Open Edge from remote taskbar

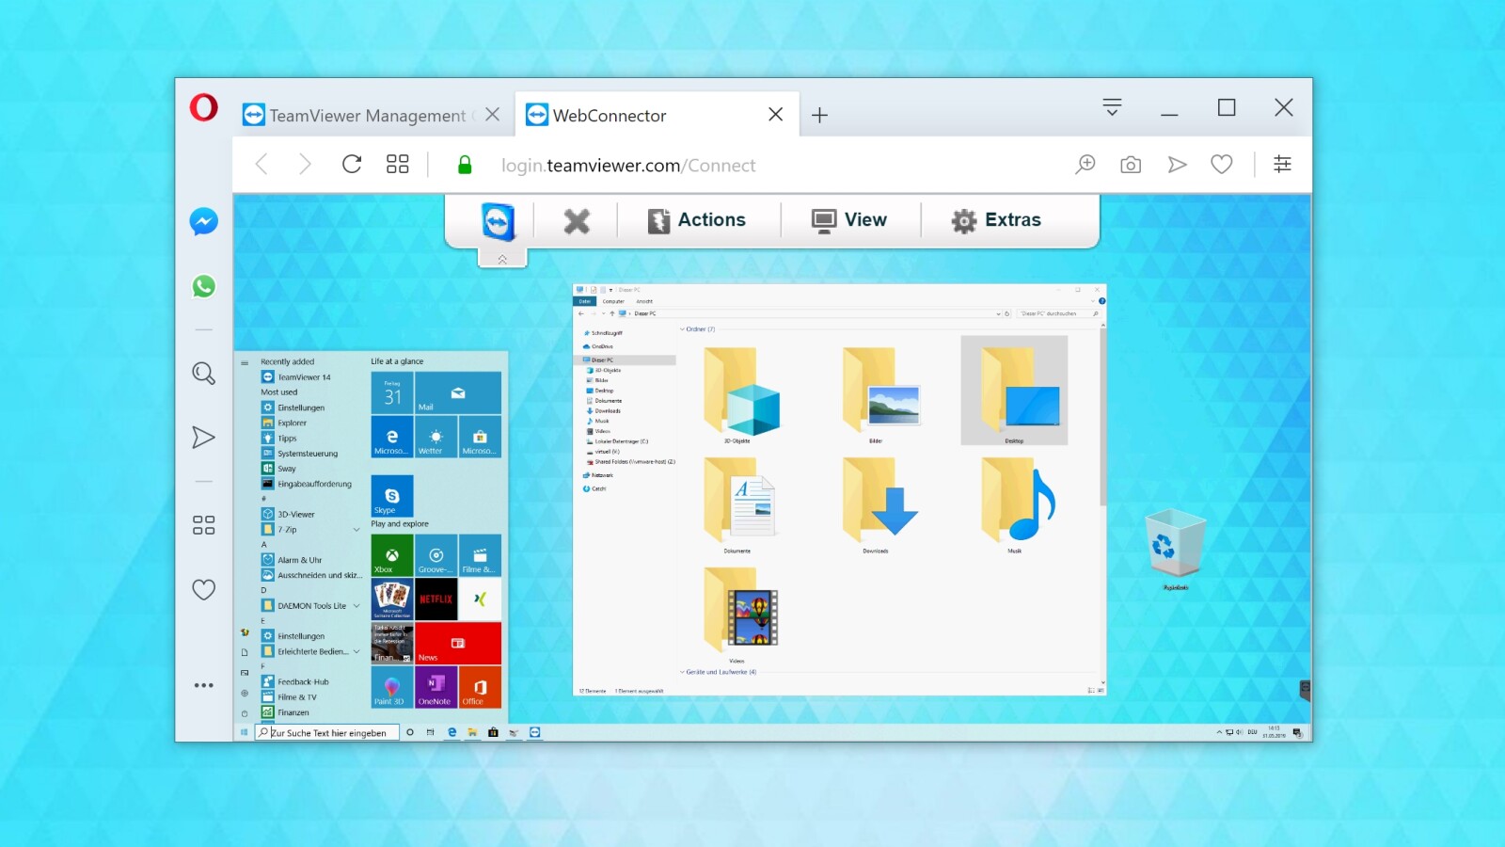452,732
